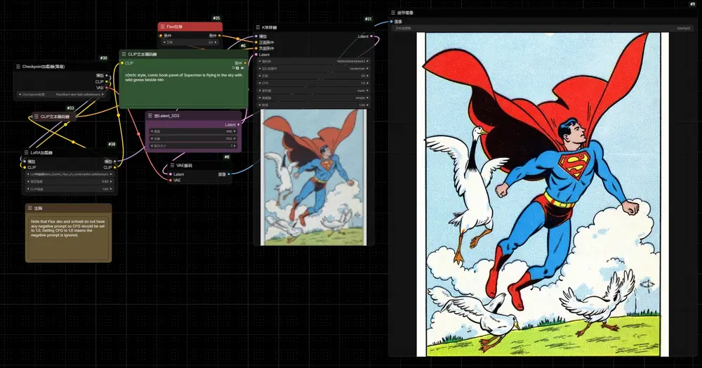The height and width of the screenshot is (368, 702).
Task: Click the Flux guidance 3.5 value slider
Action: (190, 43)
